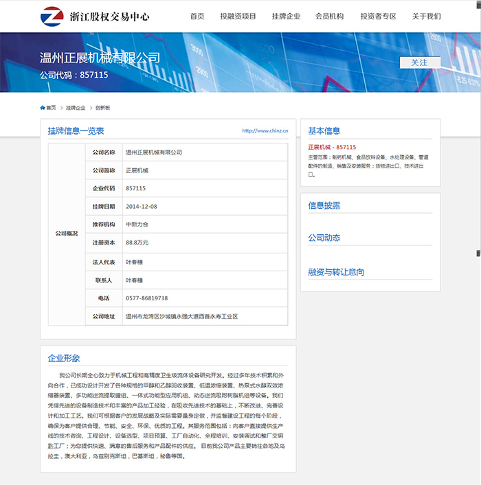Click the page's vertical scrollbar handle
The width and height of the screenshot is (481, 485).
(478, 253)
